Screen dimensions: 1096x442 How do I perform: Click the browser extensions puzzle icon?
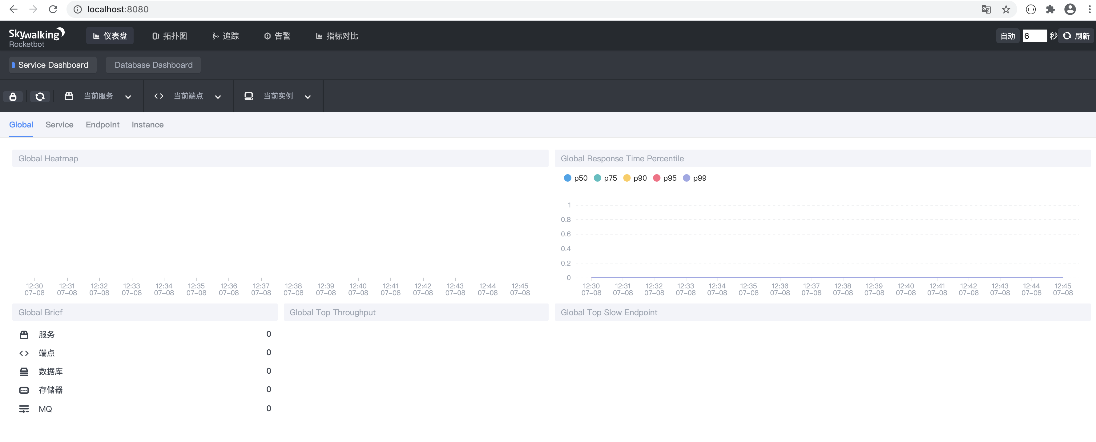pyautogui.click(x=1050, y=9)
